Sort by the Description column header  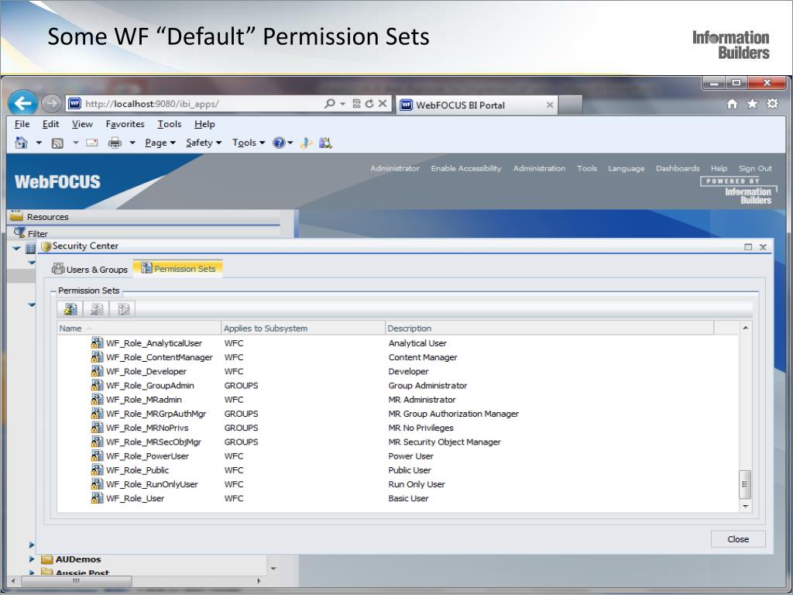pyautogui.click(x=550, y=328)
